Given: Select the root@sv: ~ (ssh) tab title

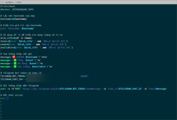Looking at the screenshot, I should [13, 2].
